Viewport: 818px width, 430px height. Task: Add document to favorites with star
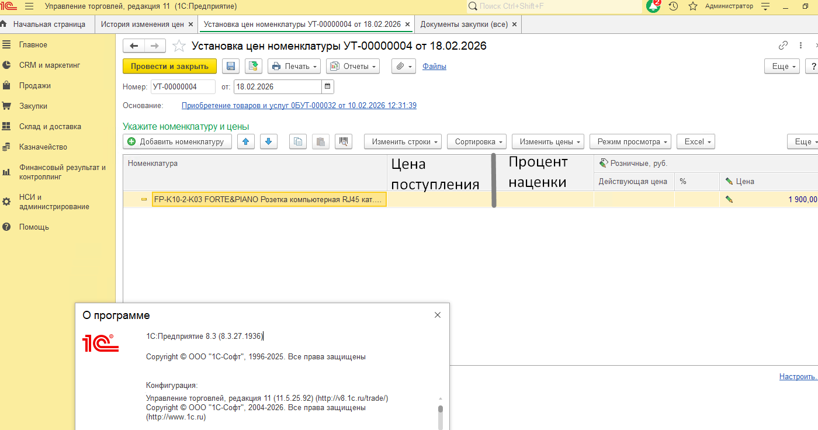[x=179, y=46]
